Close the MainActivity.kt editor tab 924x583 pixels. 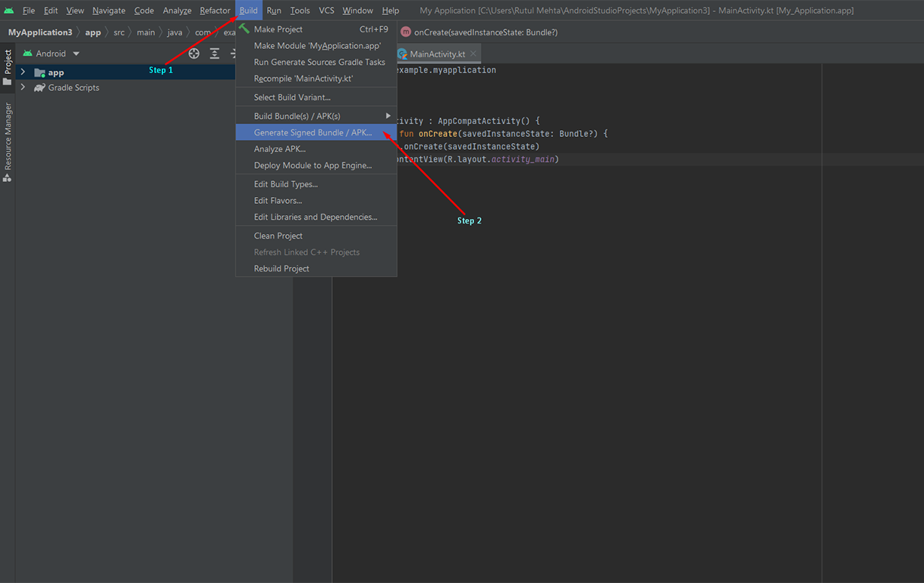click(473, 54)
